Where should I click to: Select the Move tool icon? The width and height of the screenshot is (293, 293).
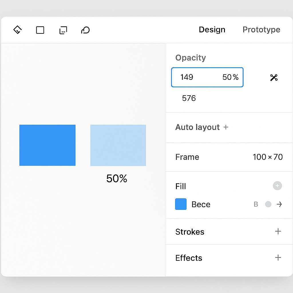point(17,30)
